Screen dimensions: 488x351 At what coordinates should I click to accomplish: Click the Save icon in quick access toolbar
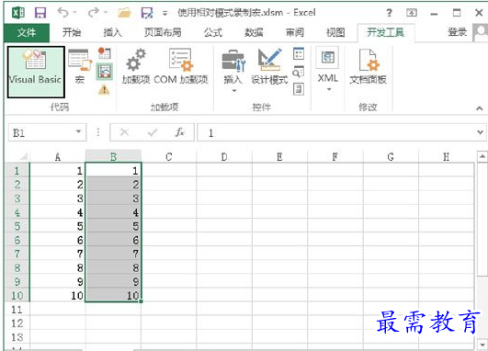point(40,13)
